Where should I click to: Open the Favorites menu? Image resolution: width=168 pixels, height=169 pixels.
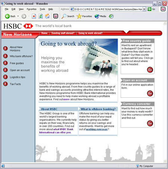(31, 9)
